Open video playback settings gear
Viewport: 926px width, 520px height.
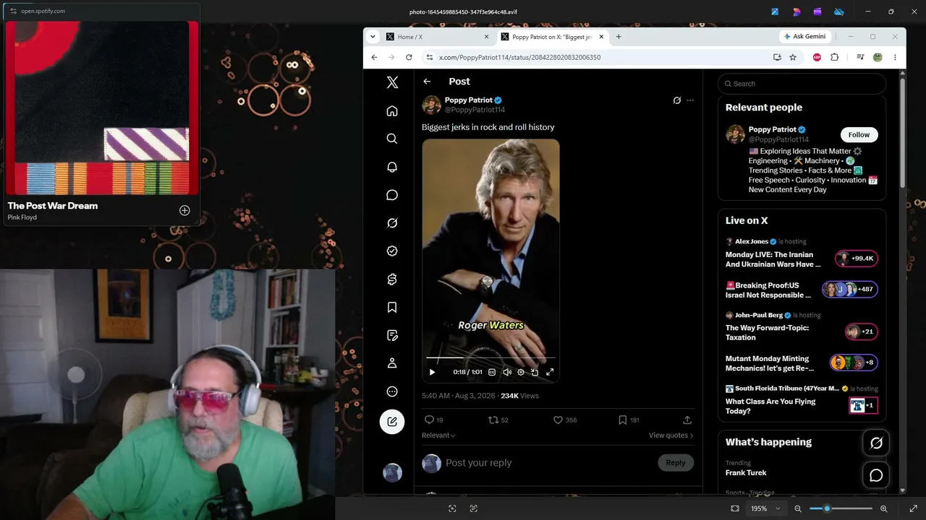521,372
